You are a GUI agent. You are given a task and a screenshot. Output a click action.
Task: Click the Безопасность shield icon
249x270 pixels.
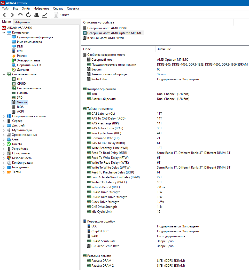coord(9,158)
